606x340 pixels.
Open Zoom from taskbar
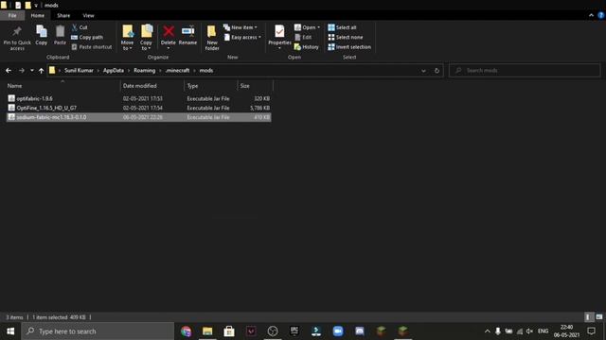pyautogui.click(x=338, y=331)
